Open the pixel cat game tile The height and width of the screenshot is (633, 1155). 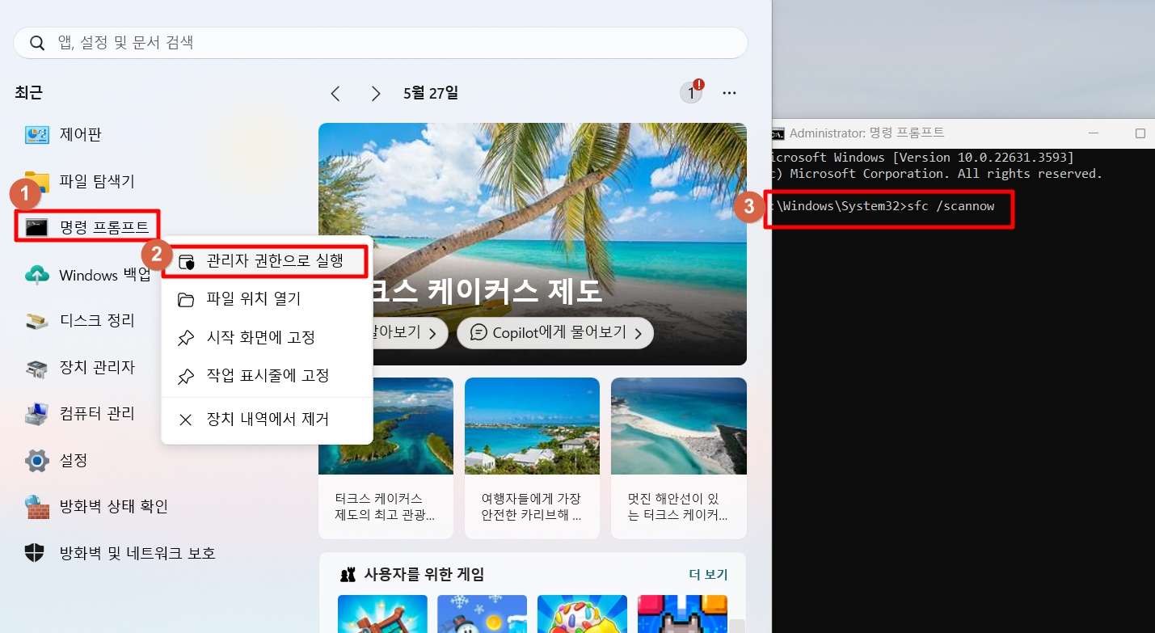click(682, 614)
